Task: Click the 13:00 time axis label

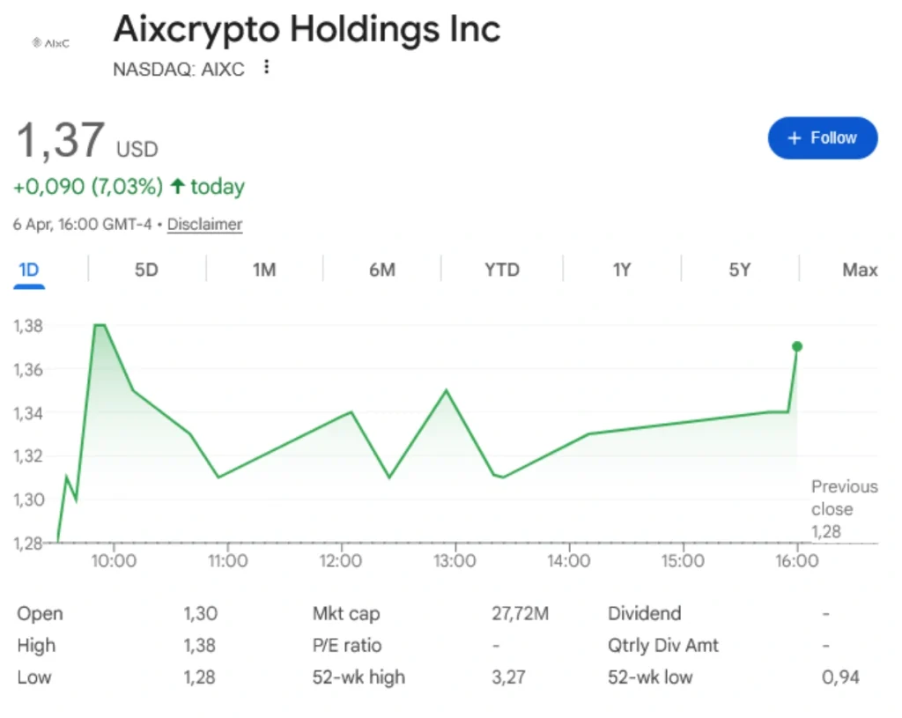Action: (455, 560)
